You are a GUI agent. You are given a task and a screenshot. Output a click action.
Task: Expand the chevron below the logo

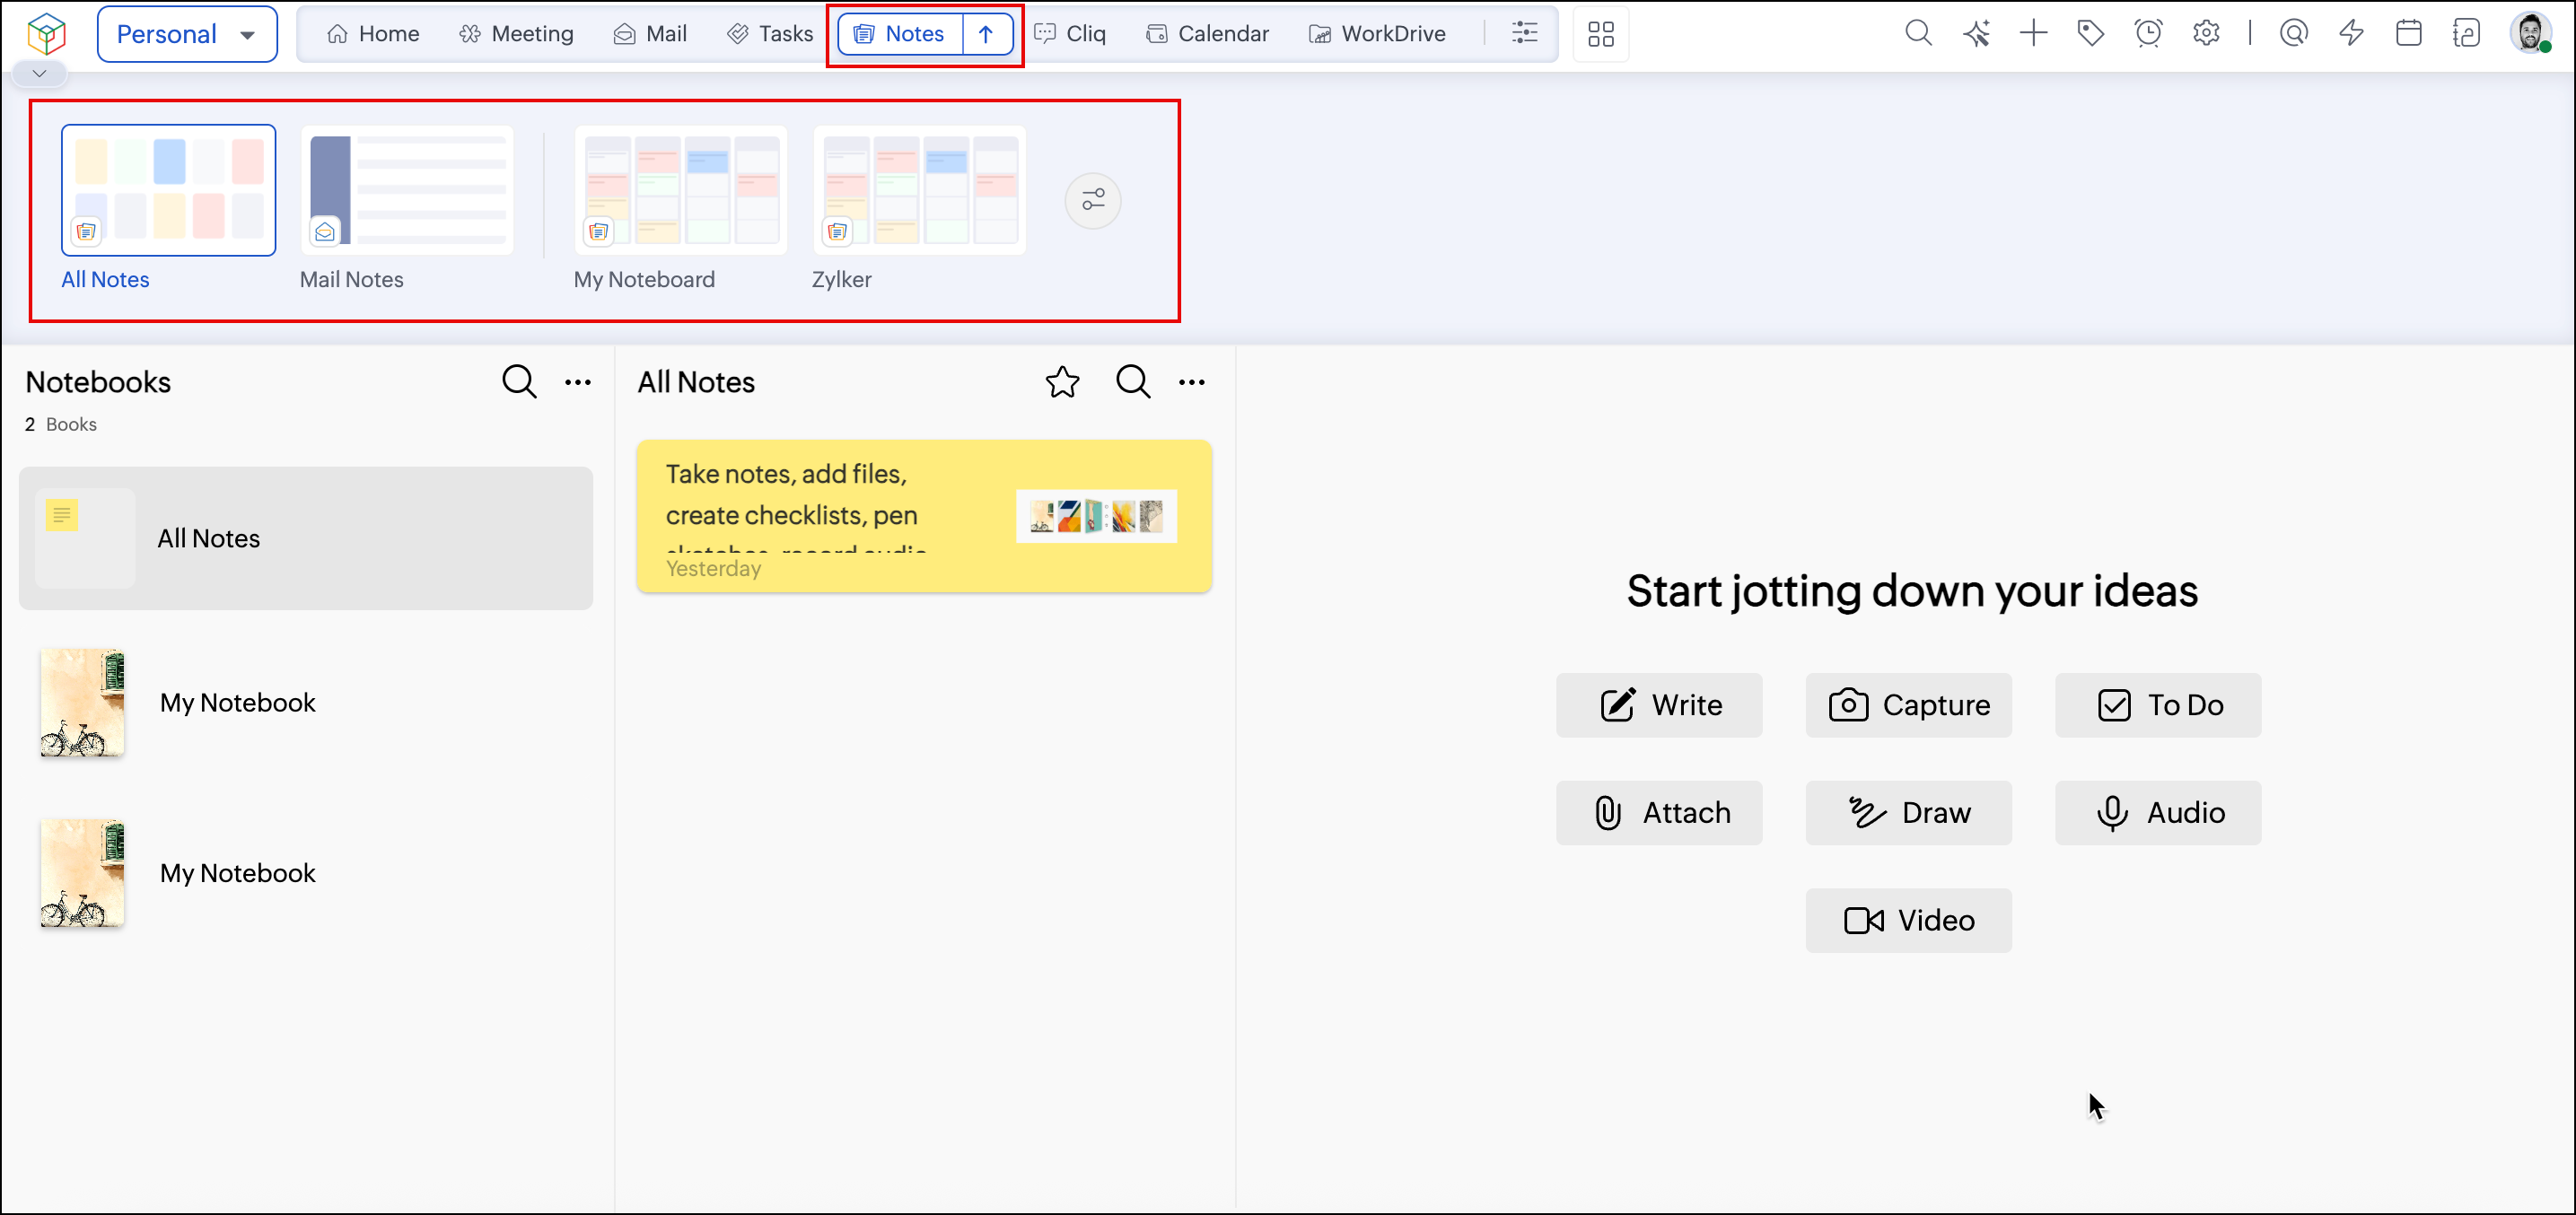[x=39, y=73]
